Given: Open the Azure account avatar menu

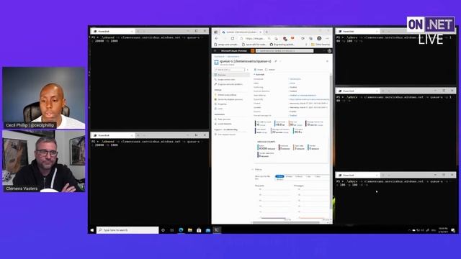Looking at the screenshot, I should 329,51.
